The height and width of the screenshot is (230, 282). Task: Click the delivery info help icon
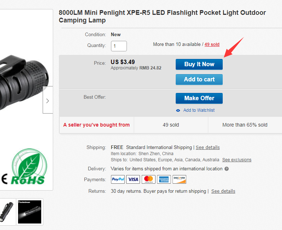pyautogui.click(x=227, y=169)
